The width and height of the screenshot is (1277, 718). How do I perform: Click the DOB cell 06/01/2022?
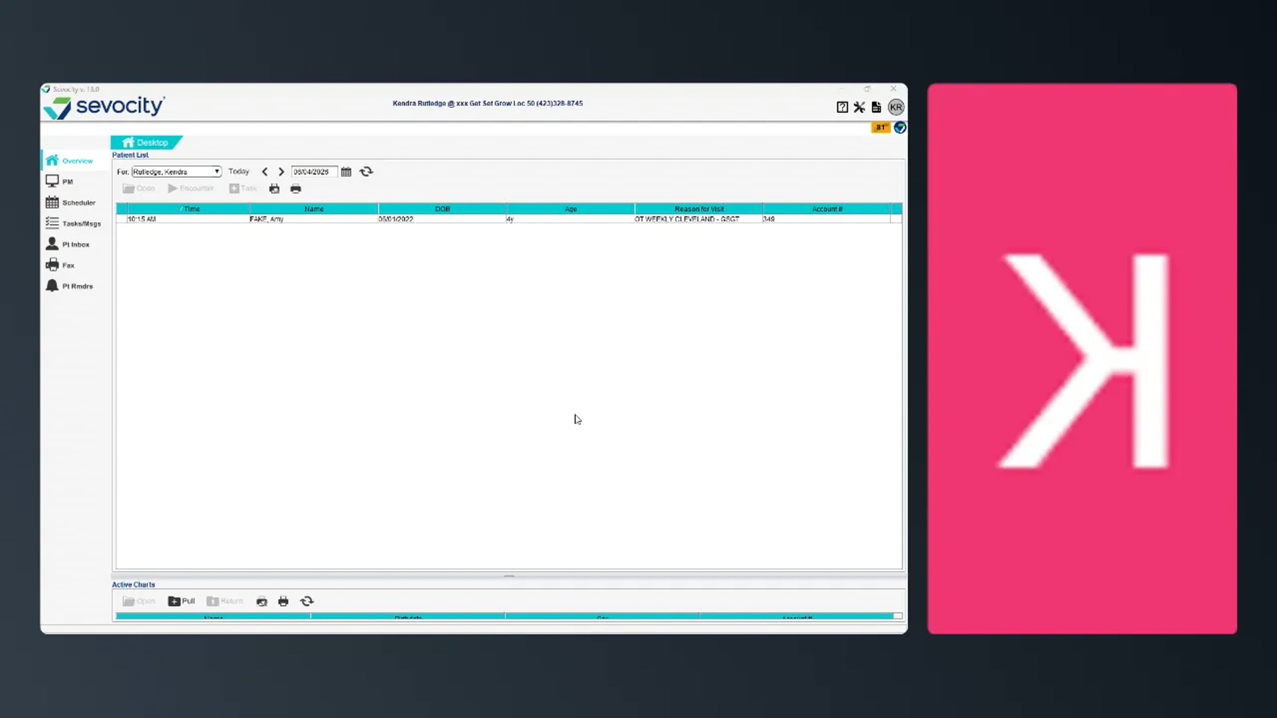click(x=442, y=219)
